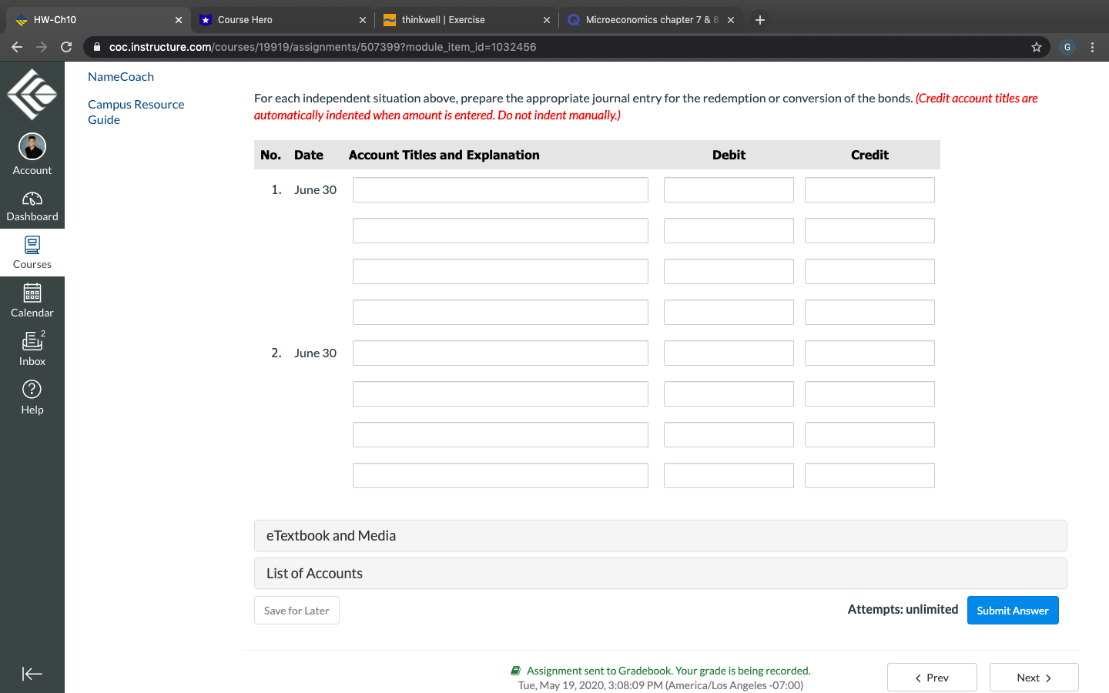Viewport: 1109px width, 693px height.
Task: Open the Help menu in the sidebar
Action: (32, 397)
